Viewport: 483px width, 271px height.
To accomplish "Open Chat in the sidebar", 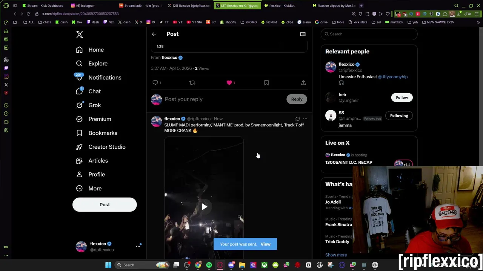I will click(88, 91).
